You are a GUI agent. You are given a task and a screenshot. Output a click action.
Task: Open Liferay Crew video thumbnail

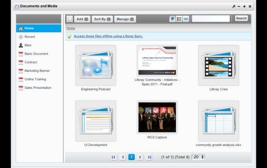click(219, 65)
